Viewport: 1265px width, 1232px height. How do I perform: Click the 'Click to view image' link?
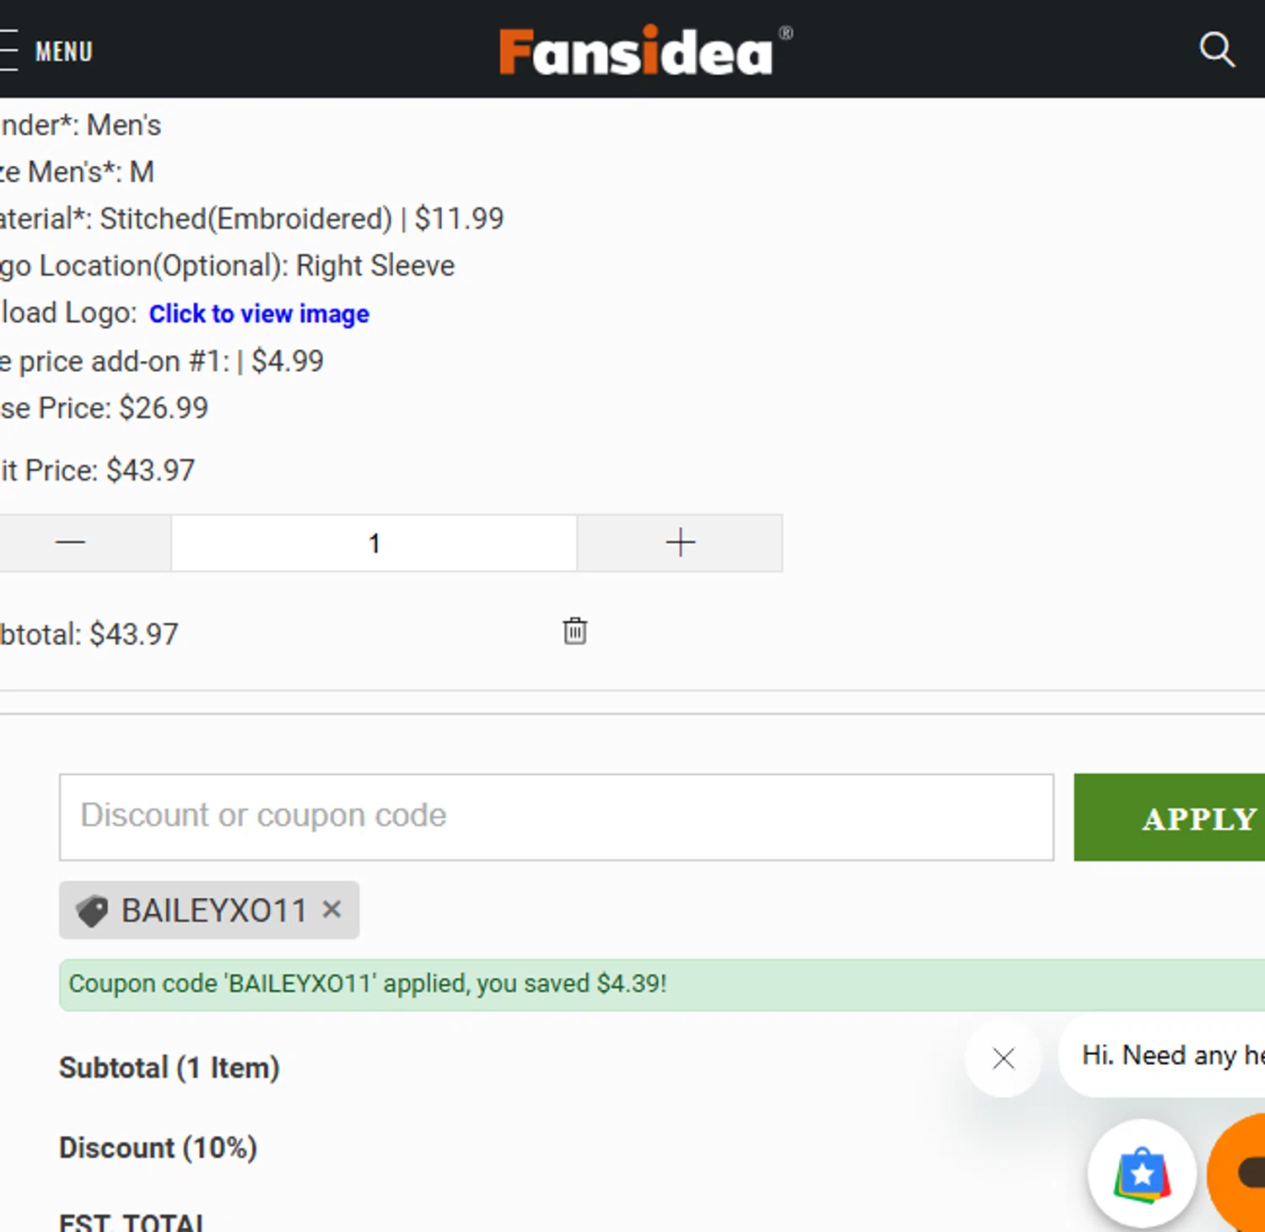(259, 314)
